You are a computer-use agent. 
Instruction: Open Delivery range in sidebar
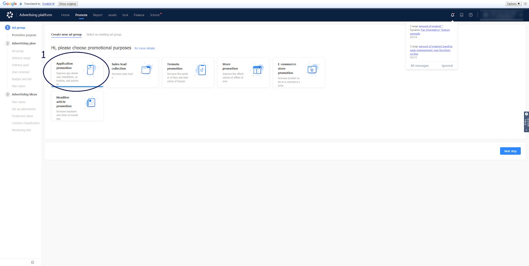coord(21,58)
